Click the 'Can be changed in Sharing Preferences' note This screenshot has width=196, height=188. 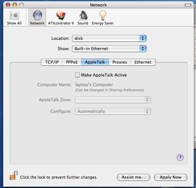pyautogui.click(x=110, y=90)
